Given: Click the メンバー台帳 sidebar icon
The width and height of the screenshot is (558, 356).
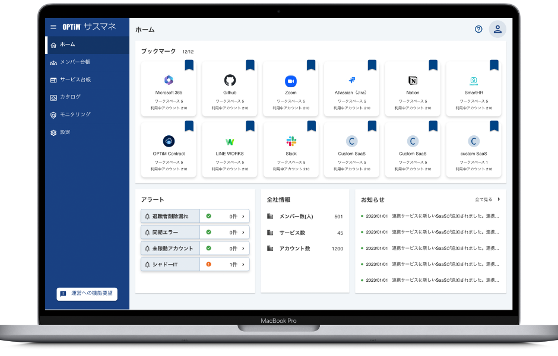Looking at the screenshot, I should tap(52, 62).
